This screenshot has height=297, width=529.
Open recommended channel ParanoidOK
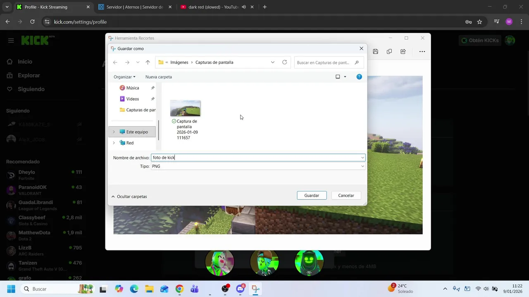44,190
